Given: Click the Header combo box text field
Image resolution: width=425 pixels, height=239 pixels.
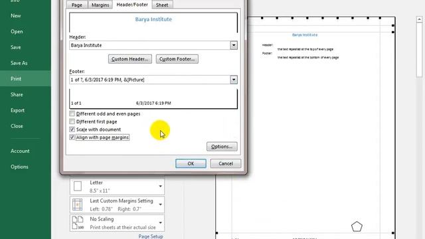Looking at the screenshot, I should click(x=150, y=45).
